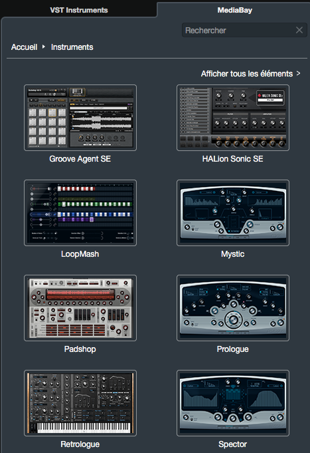This screenshot has height=453, width=310.
Task: Choose the LoopMash instrument thumbnail
Action: coord(80,213)
